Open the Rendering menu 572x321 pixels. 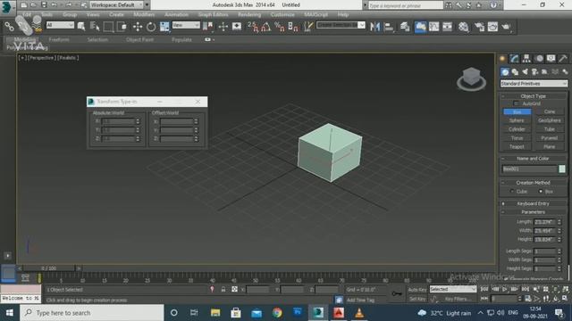(x=249, y=14)
